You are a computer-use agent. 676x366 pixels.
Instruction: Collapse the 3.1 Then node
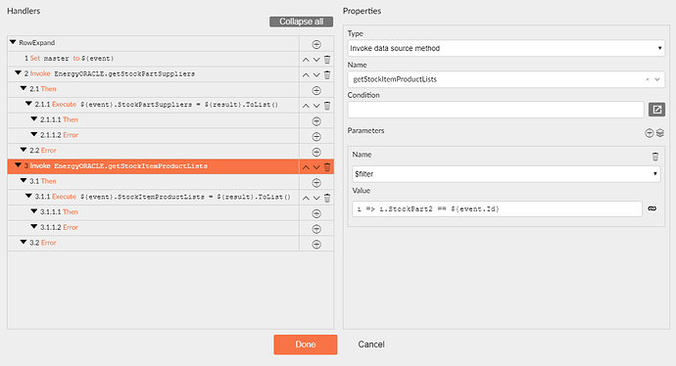point(24,181)
